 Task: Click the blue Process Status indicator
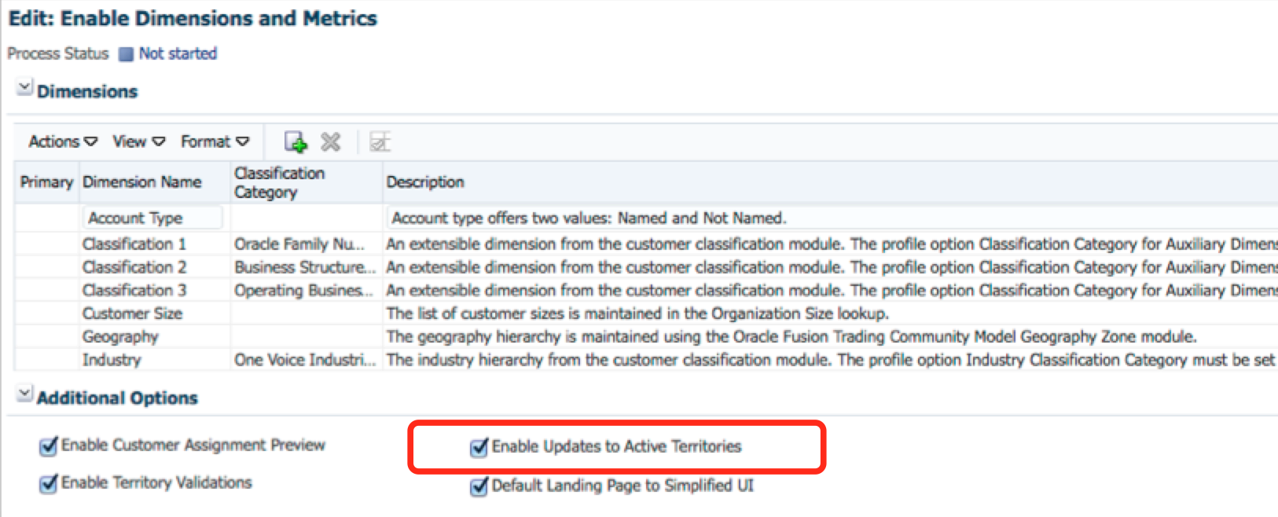point(126,54)
